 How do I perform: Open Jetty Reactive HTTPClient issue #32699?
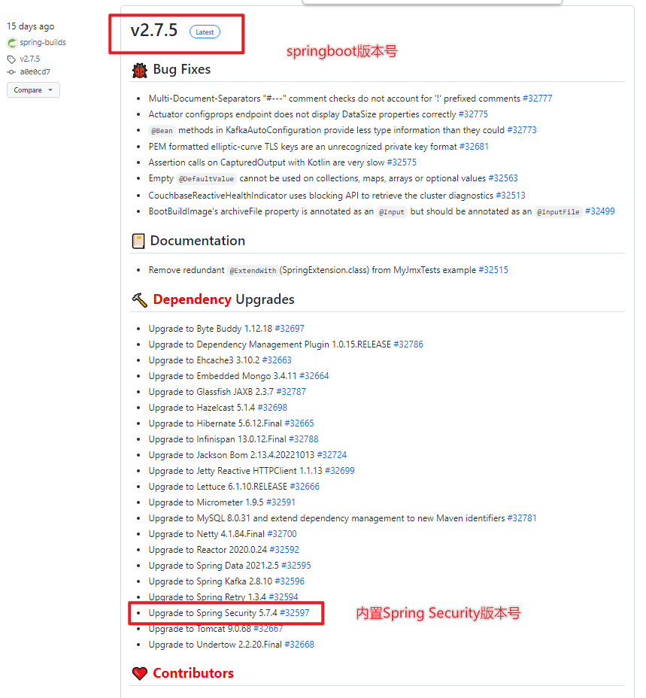[340, 471]
